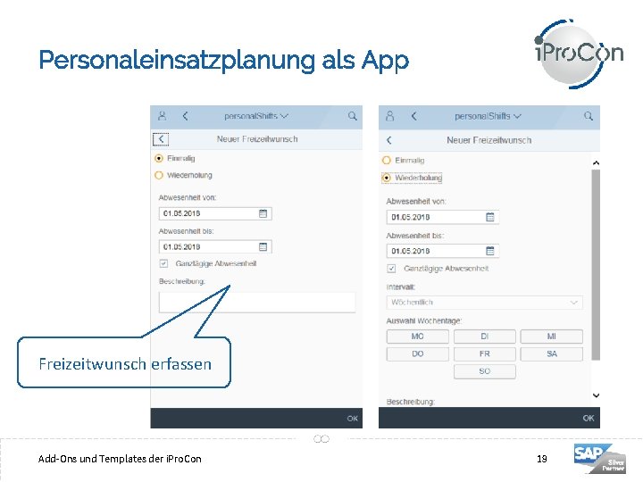
Task: Open calendar picker for right Abwesenheit von
Action: tap(490, 217)
